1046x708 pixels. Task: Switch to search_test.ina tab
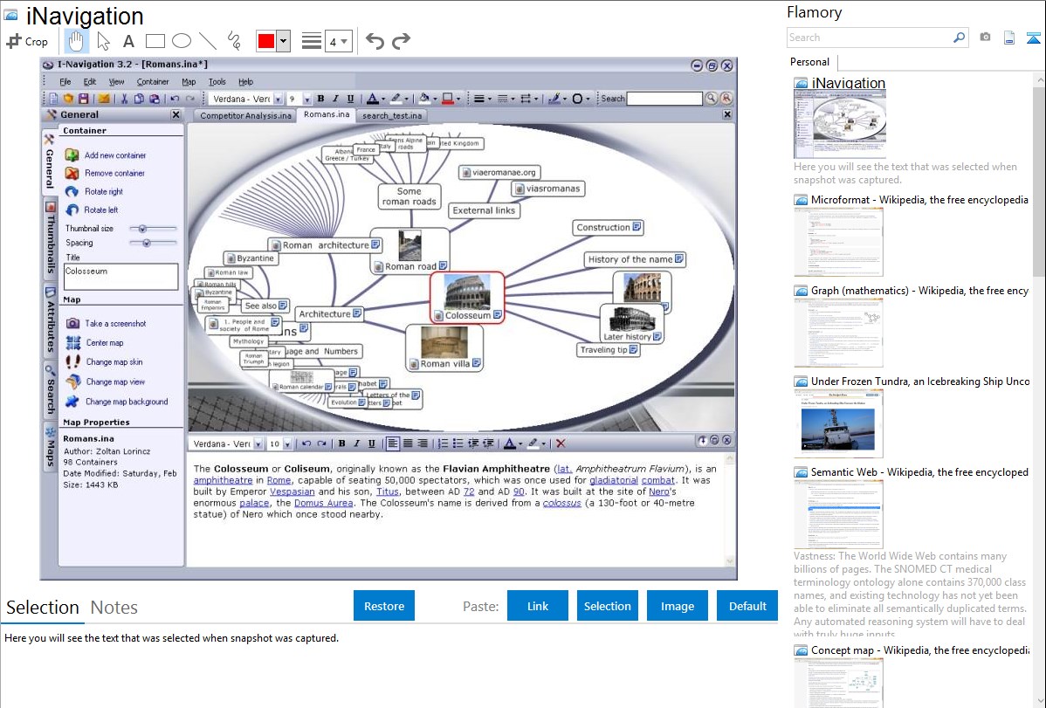[392, 115]
